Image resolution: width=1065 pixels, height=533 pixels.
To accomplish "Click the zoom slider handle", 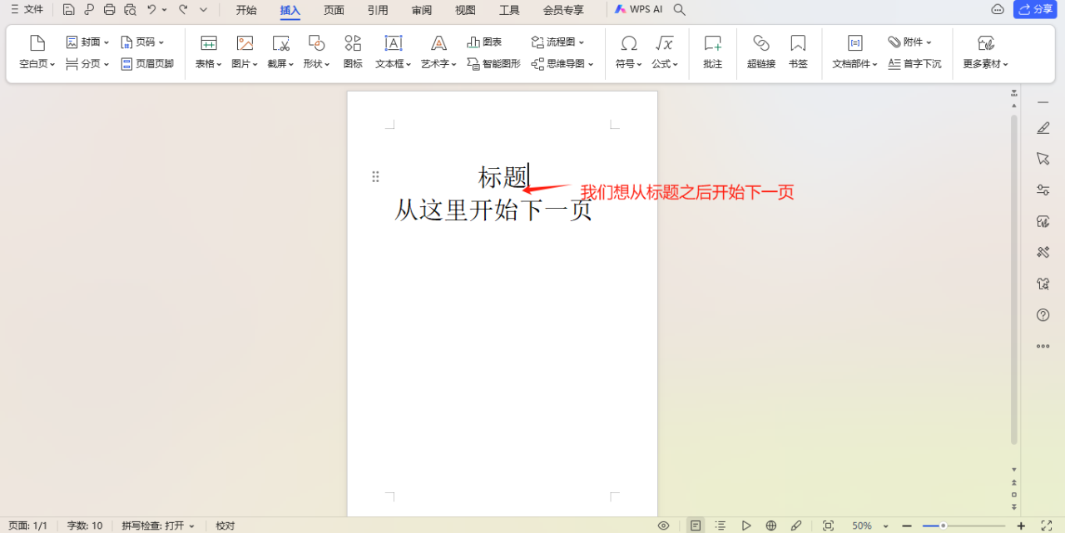I will click(943, 526).
